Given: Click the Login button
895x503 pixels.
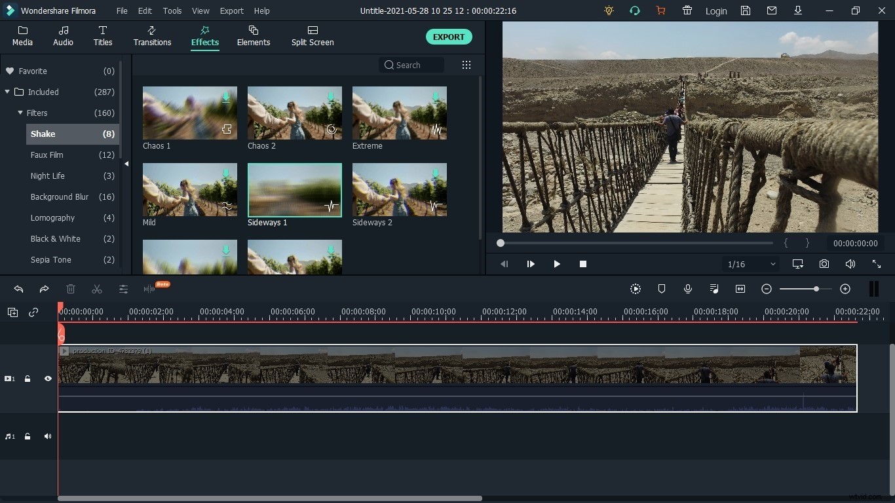Looking at the screenshot, I should point(715,10).
